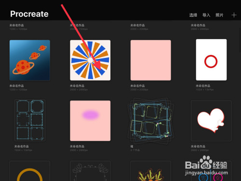This screenshot has width=241, height=181.
Task: Tap the 照片 (Photo) button
Action: (219, 15)
